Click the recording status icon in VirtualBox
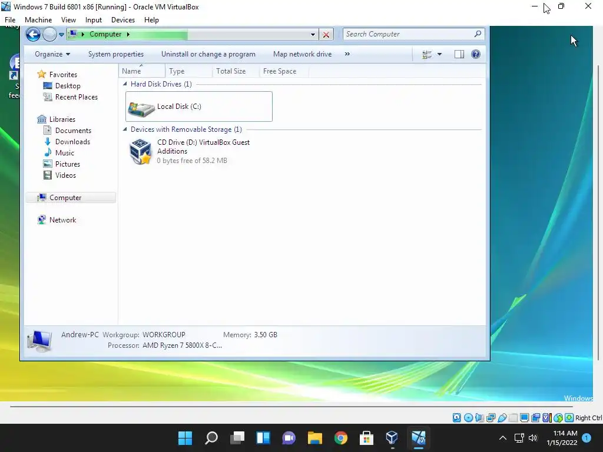603x452 pixels. [x=535, y=418]
